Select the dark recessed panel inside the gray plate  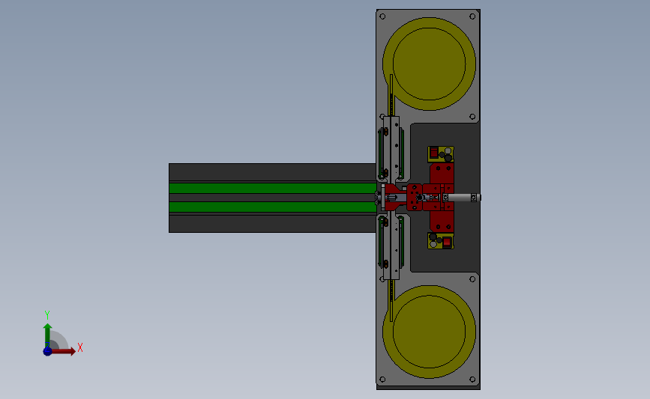pos(445,198)
